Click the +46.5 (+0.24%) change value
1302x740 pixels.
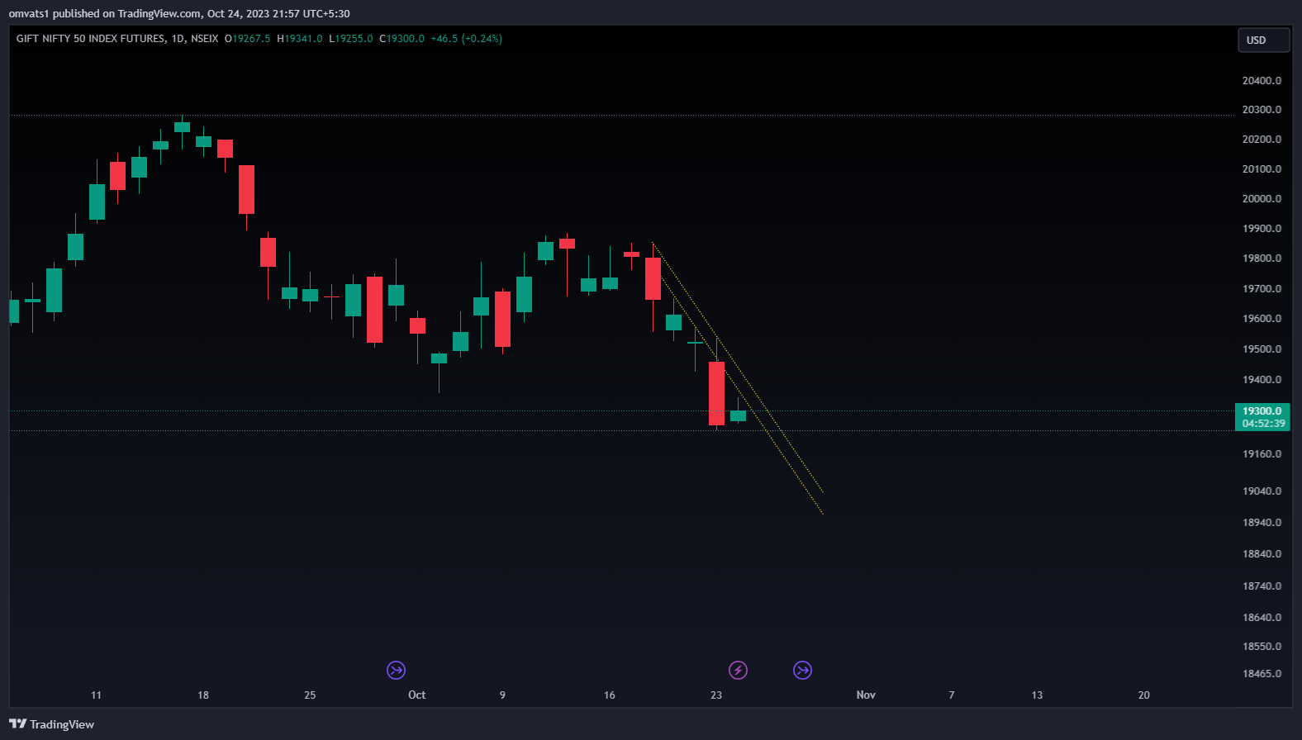(466, 39)
